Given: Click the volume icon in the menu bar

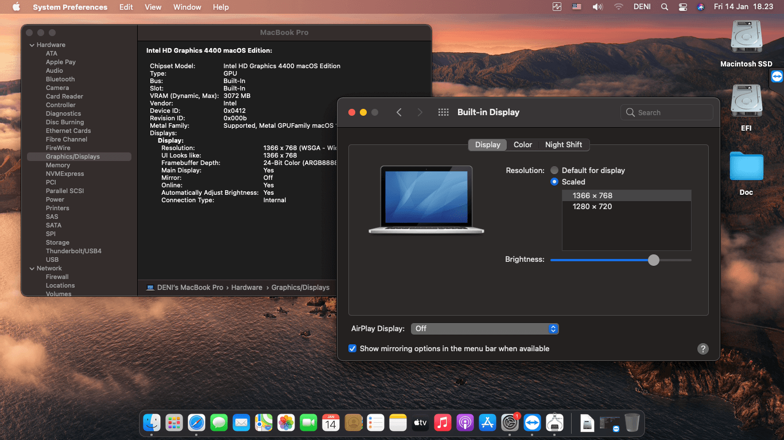Looking at the screenshot, I should click(x=597, y=7).
